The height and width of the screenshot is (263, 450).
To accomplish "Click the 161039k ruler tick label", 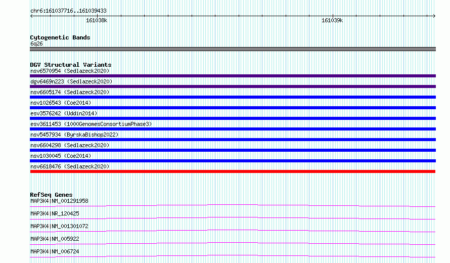I will pos(332,21).
